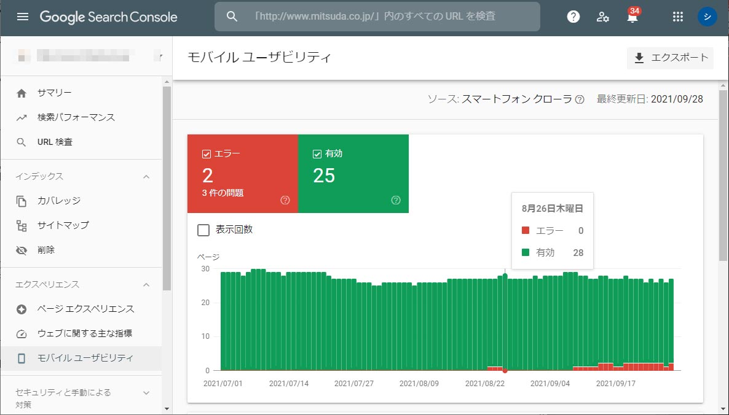
Task: Expand the セキュリティと手動による対策 section
Action: pyautogui.click(x=146, y=393)
